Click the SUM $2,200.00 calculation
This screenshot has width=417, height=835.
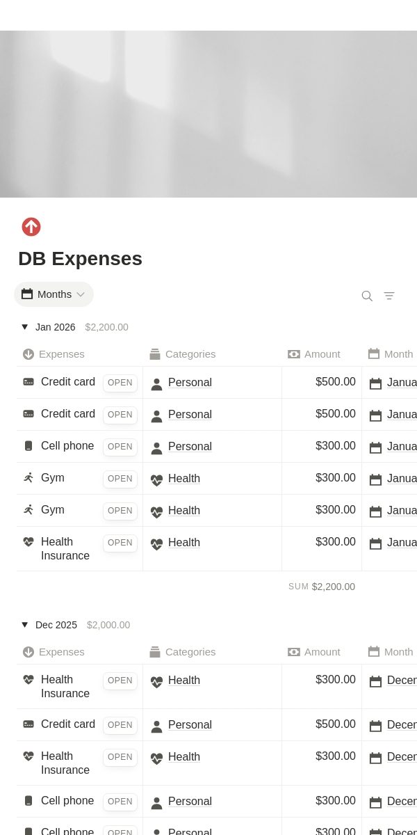coord(322,587)
